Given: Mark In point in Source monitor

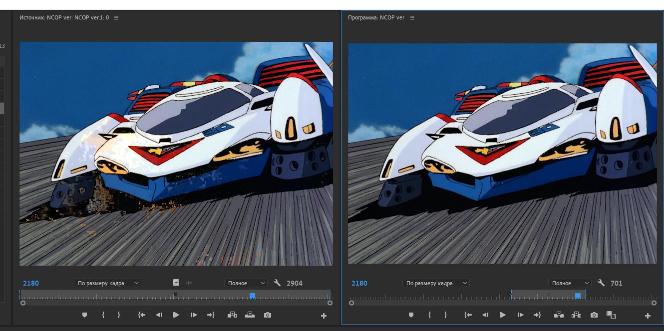Looking at the screenshot, I should pos(103,315).
